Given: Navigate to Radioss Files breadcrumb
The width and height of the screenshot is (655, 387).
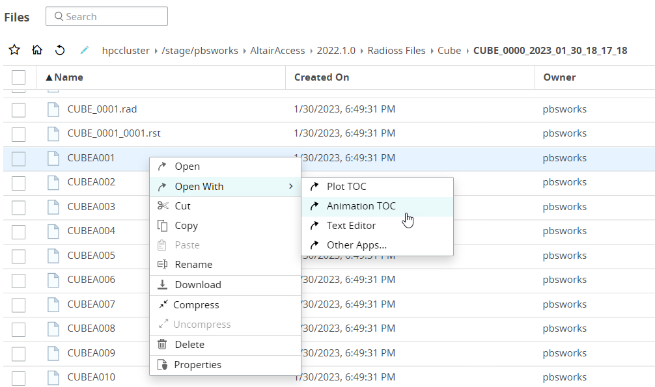Looking at the screenshot, I should [396, 51].
